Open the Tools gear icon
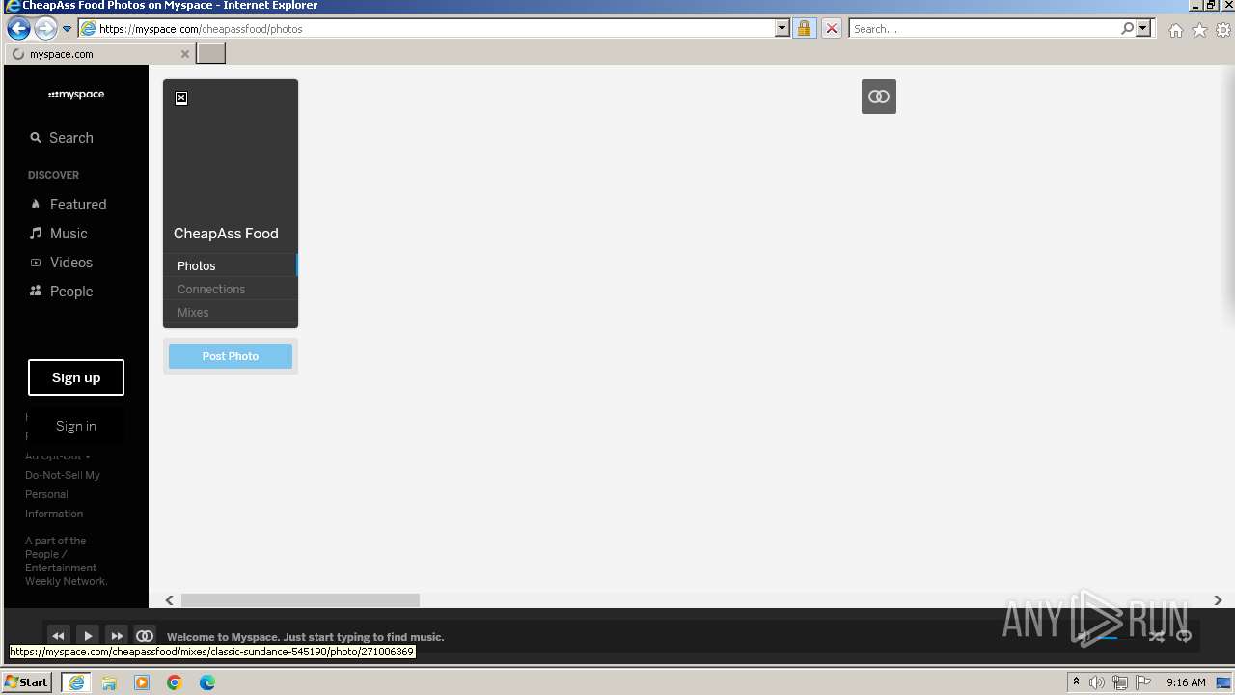1235x695 pixels. tap(1223, 30)
